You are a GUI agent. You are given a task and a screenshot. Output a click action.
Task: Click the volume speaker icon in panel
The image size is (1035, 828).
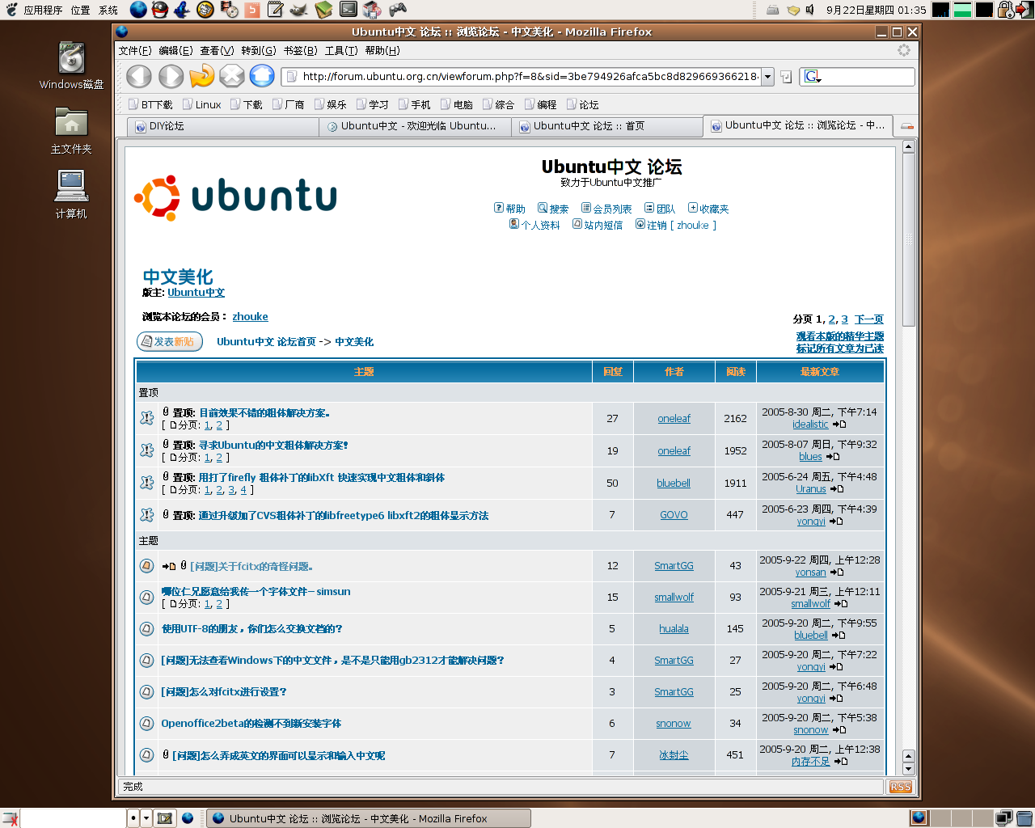[x=811, y=10]
